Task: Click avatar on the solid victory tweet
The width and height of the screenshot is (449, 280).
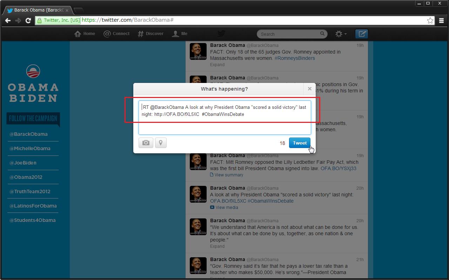Action: [198, 194]
